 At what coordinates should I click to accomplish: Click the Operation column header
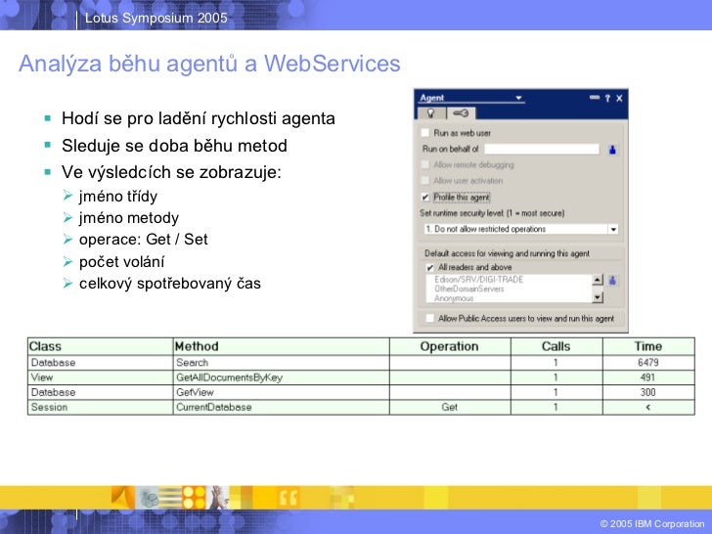click(450, 346)
